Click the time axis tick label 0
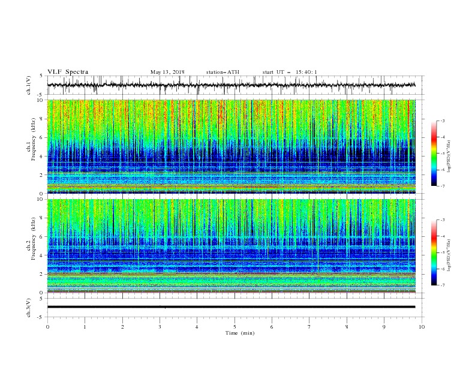The image size is (475, 367). (47, 327)
